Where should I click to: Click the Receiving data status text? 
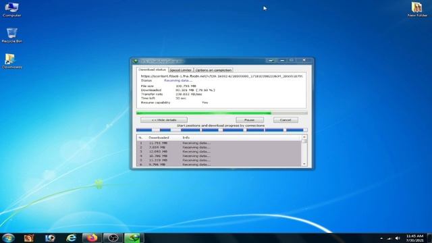click(x=178, y=80)
